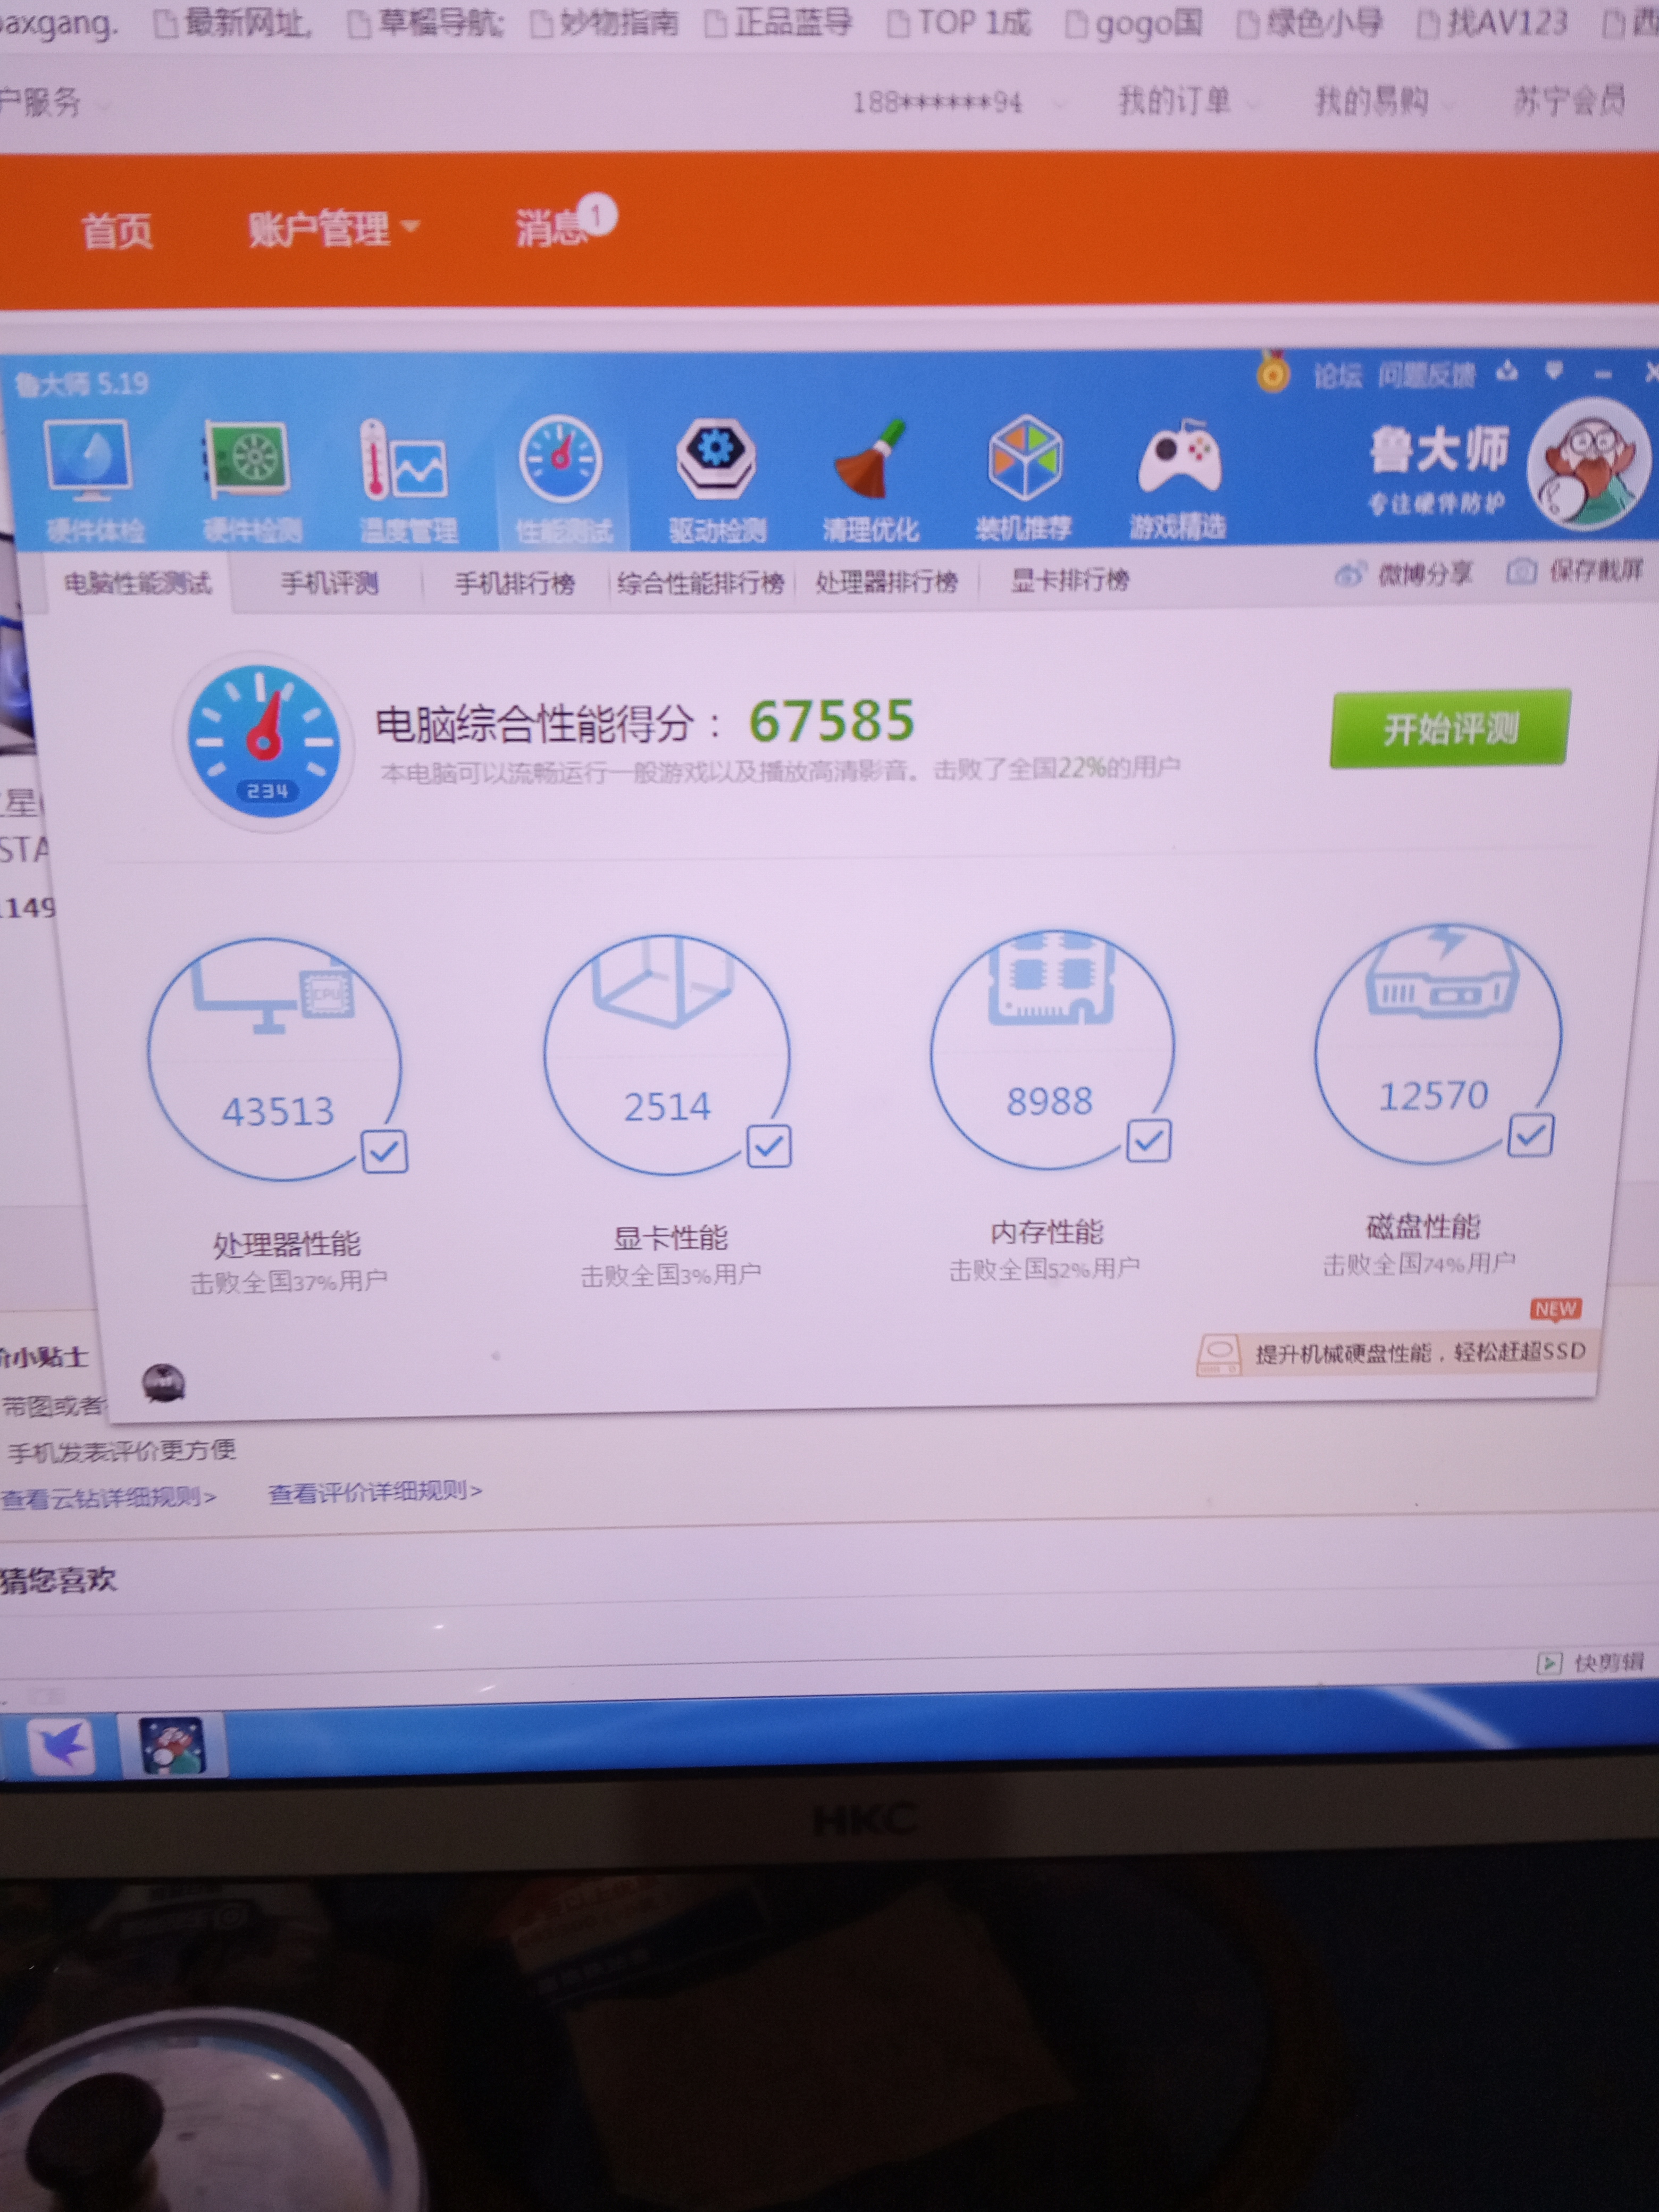The image size is (1659, 2212).
Task: Uncheck the 磁盘性能 test checkbox
Action: [x=1530, y=1135]
